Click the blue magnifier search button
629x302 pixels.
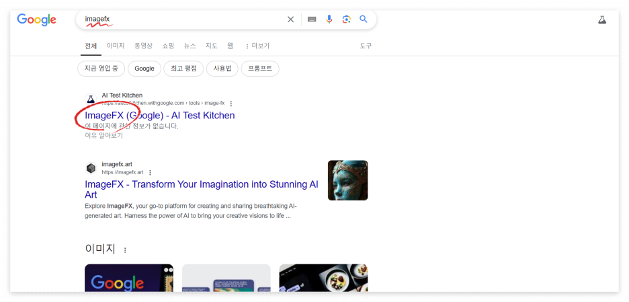click(x=364, y=20)
